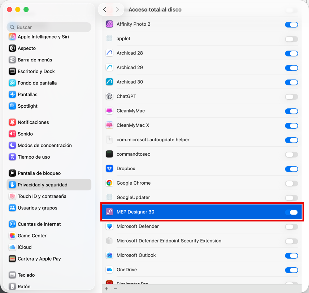The height and width of the screenshot is (293, 309).
Task: Click the ChatGPT app icon
Action: pyautogui.click(x=109, y=96)
